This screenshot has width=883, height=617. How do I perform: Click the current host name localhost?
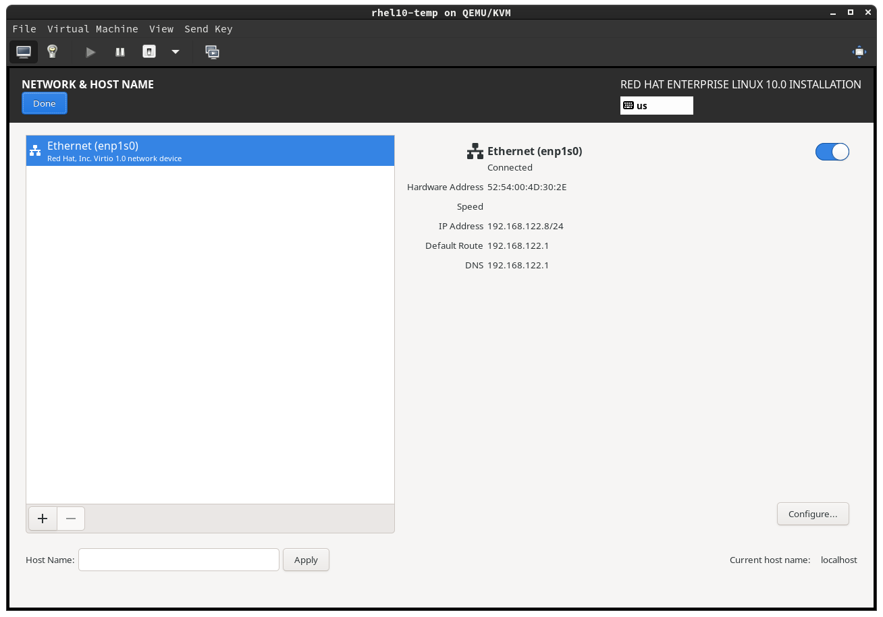click(839, 560)
